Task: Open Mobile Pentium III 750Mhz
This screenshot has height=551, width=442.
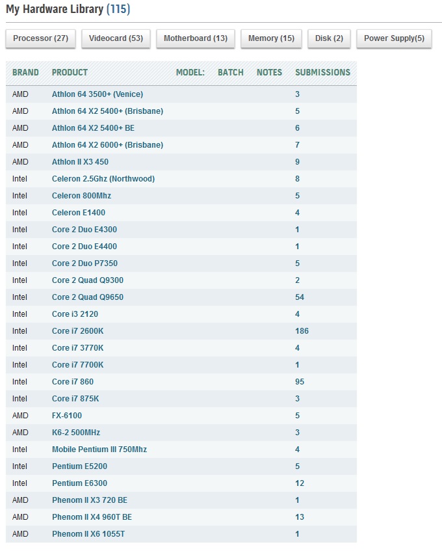Action: 99,449
